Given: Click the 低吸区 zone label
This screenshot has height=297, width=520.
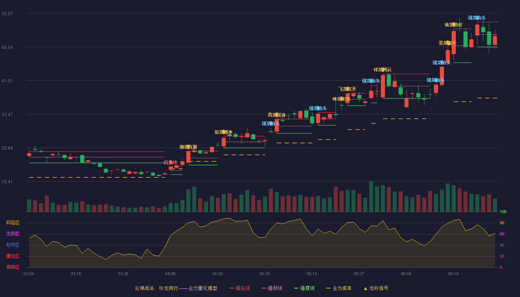Looking at the screenshot, I should pos(13,267).
